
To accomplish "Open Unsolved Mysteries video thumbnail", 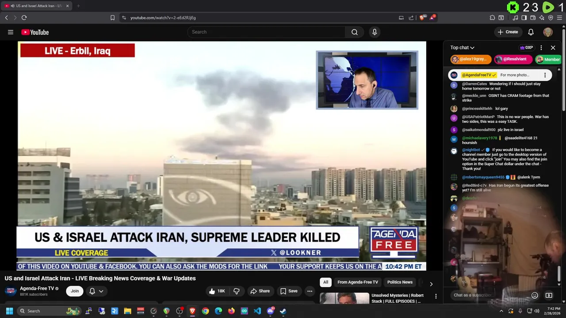I will (344, 299).
